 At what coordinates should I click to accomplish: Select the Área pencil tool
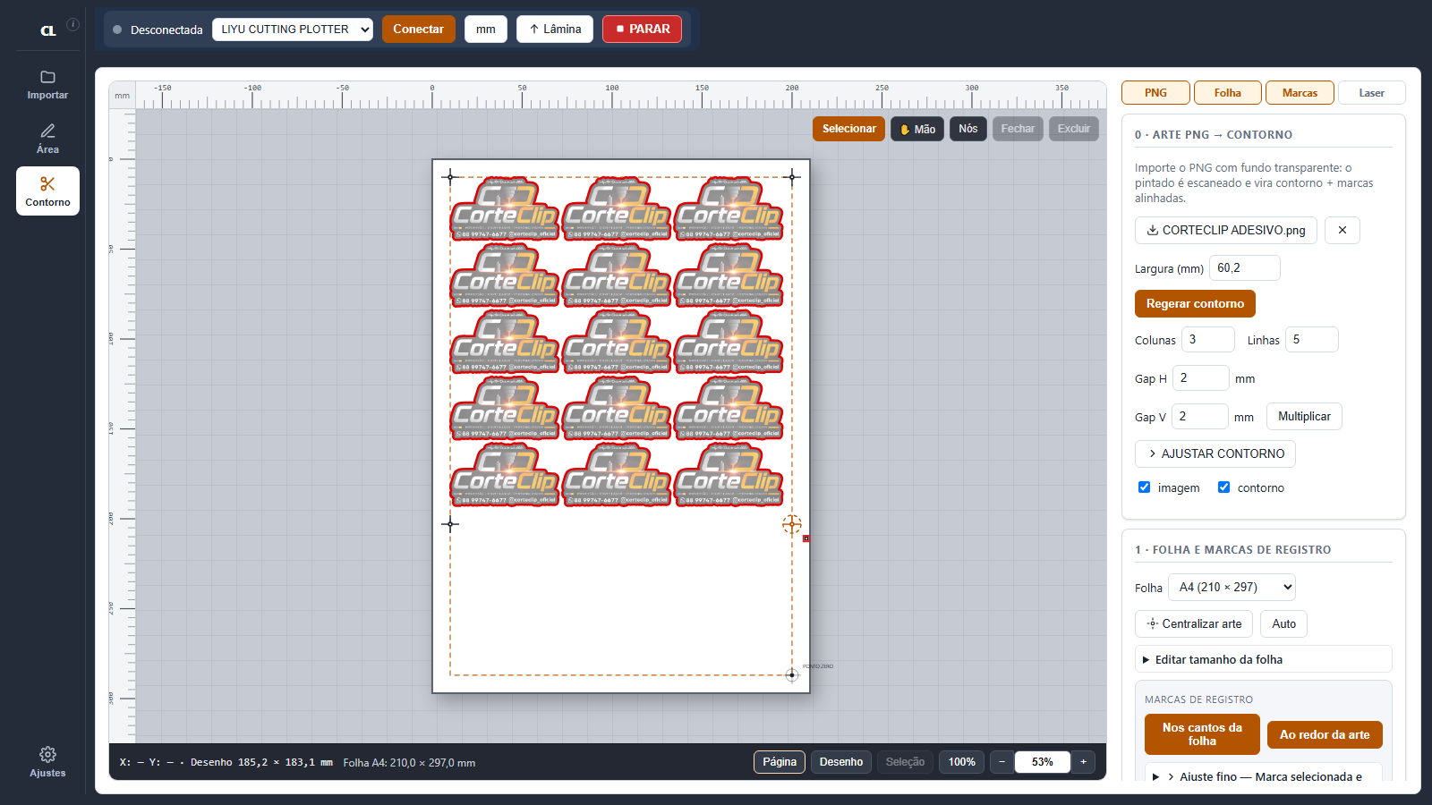point(47,139)
